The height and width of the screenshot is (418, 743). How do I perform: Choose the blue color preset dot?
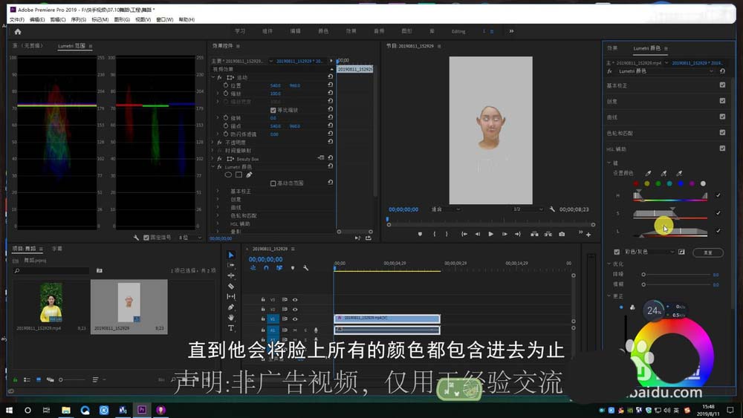click(x=681, y=183)
